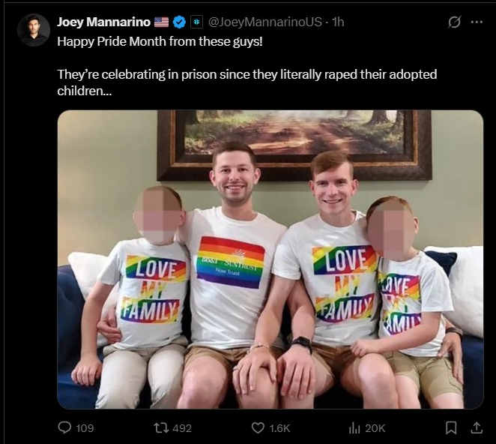
Task: Click the 20K views count
Action: pos(375,428)
